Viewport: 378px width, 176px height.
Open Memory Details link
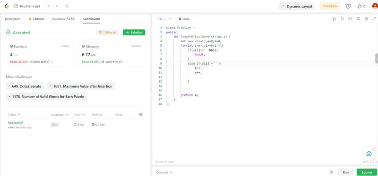coord(137,46)
